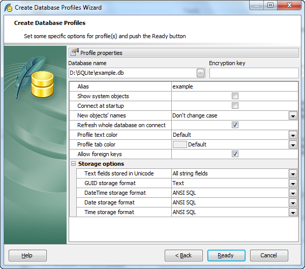Uncheck Refresh whole database on connect
This screenshot has width=305, height=269.
tap(235, 125)
